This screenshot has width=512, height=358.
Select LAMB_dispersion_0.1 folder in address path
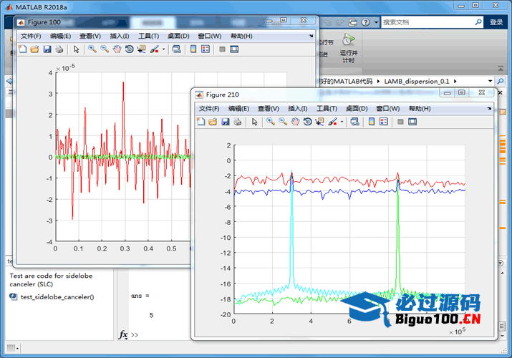(417, 81)
